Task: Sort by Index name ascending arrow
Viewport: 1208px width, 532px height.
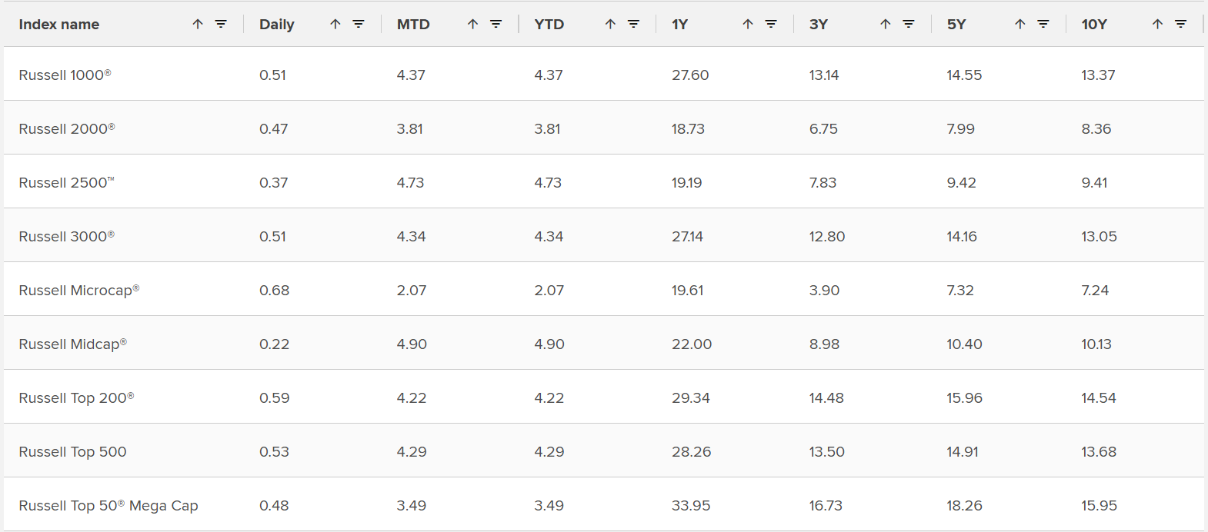Action: point(198,25)
